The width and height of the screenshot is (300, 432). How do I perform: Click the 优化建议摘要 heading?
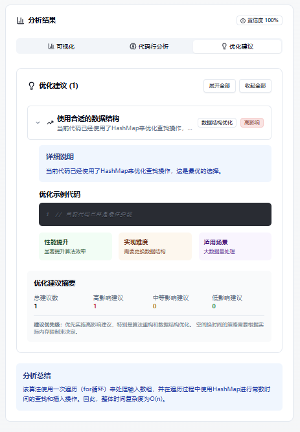pos(54,283)
